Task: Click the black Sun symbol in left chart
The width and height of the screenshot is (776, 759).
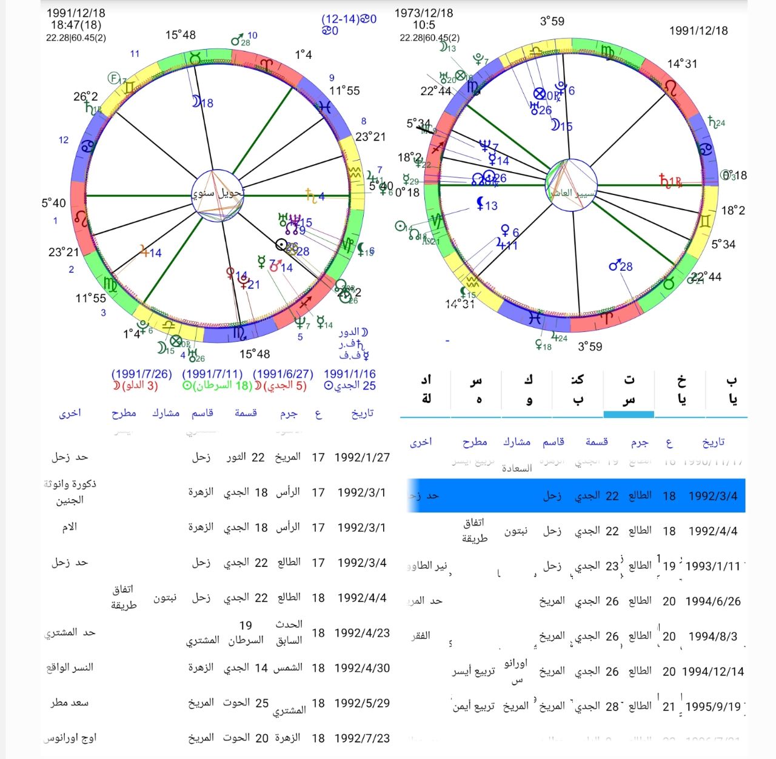Action: click(x=281, y=245)
